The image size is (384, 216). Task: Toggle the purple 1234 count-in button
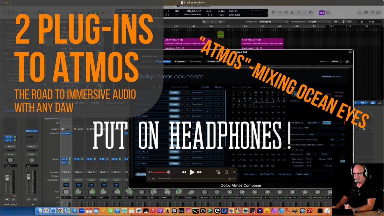click(x=322, y=13)
